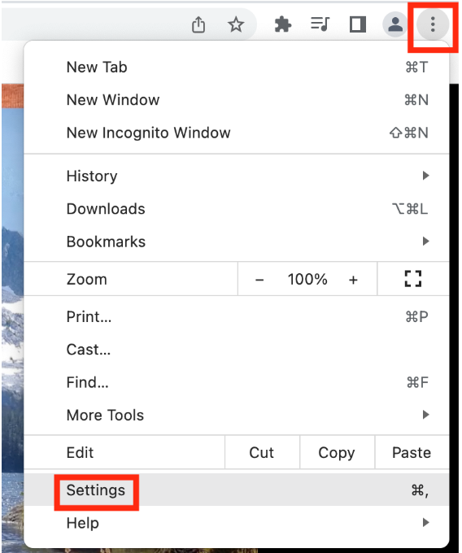Bookmark this tab with the star icon

click(x=236, y=24)
